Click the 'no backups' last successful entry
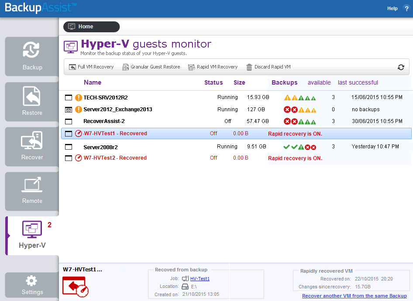This screenshot has width=413, height=301. 365,109
